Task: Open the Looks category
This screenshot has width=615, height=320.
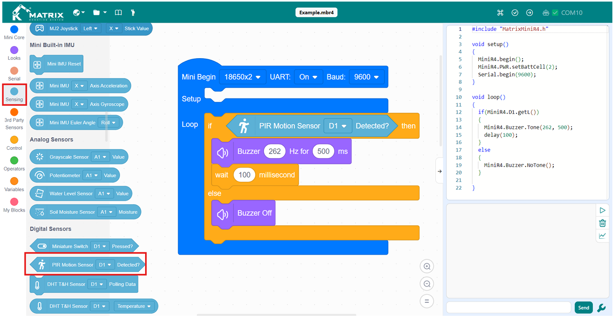Action: coord(14,54)
